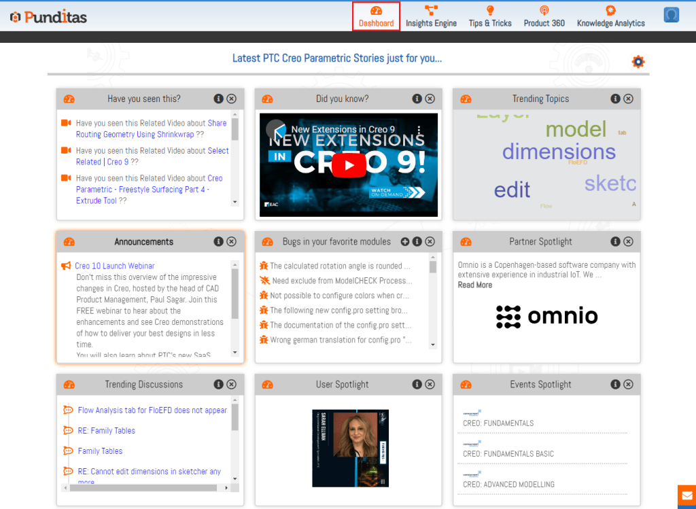This screenshot has width=696, height=509.
Task: Open the Insights Engine tab
Action: click(x=431, y=16)
